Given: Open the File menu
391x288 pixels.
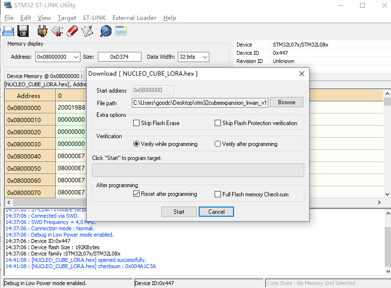Looking at the screenshot, I should pos(9,18).
